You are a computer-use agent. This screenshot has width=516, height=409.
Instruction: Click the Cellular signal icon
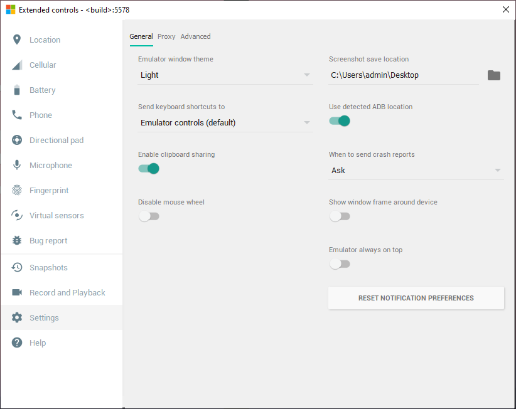click(x=17, y=65)
